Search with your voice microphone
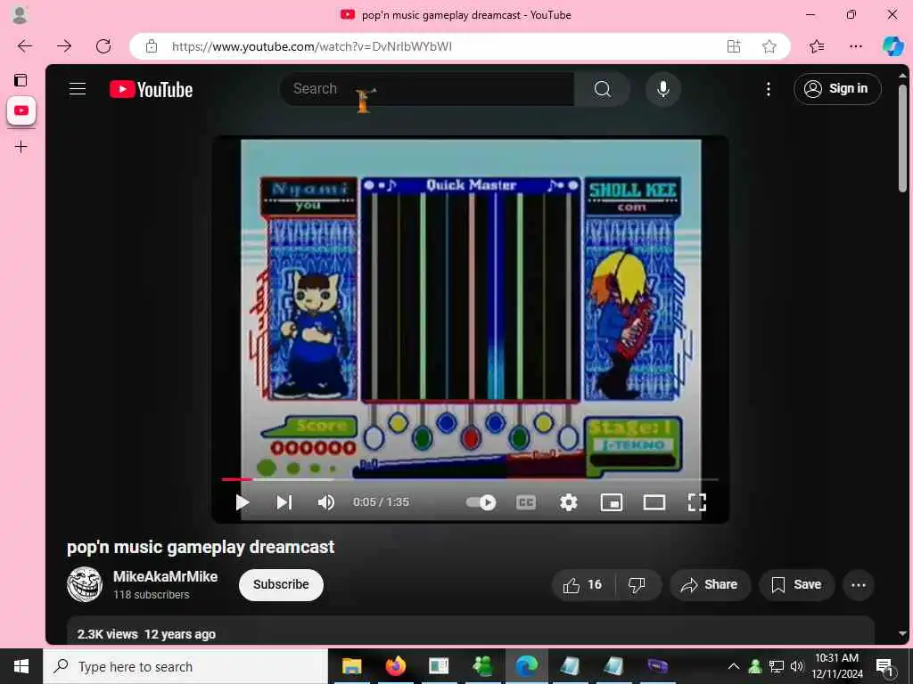913x684 pixels. pos(662,89)
